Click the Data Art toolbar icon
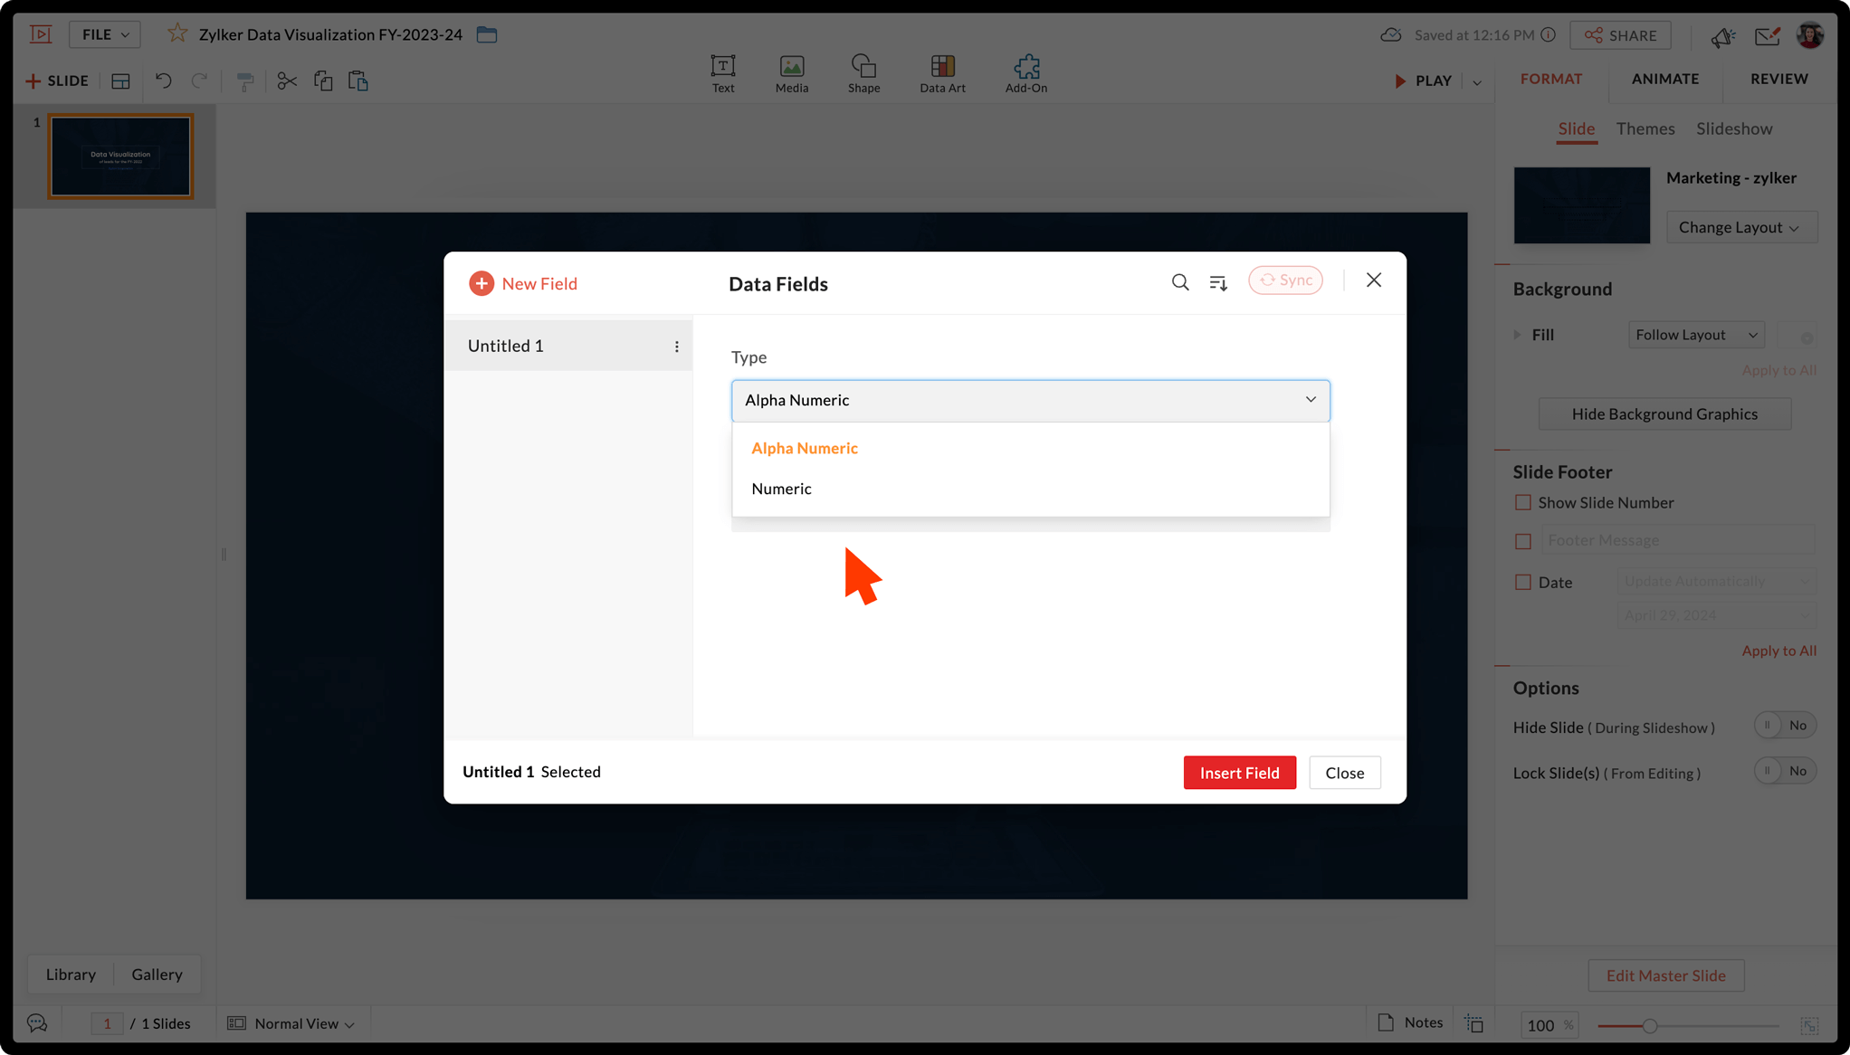Image resolution: width=1850 pixels, height=1055 pixels. (x=942, y=67)
